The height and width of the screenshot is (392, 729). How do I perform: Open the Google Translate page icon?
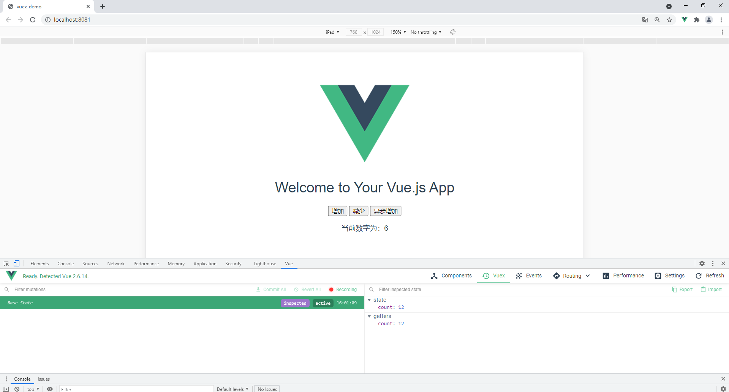click(645, 20)
